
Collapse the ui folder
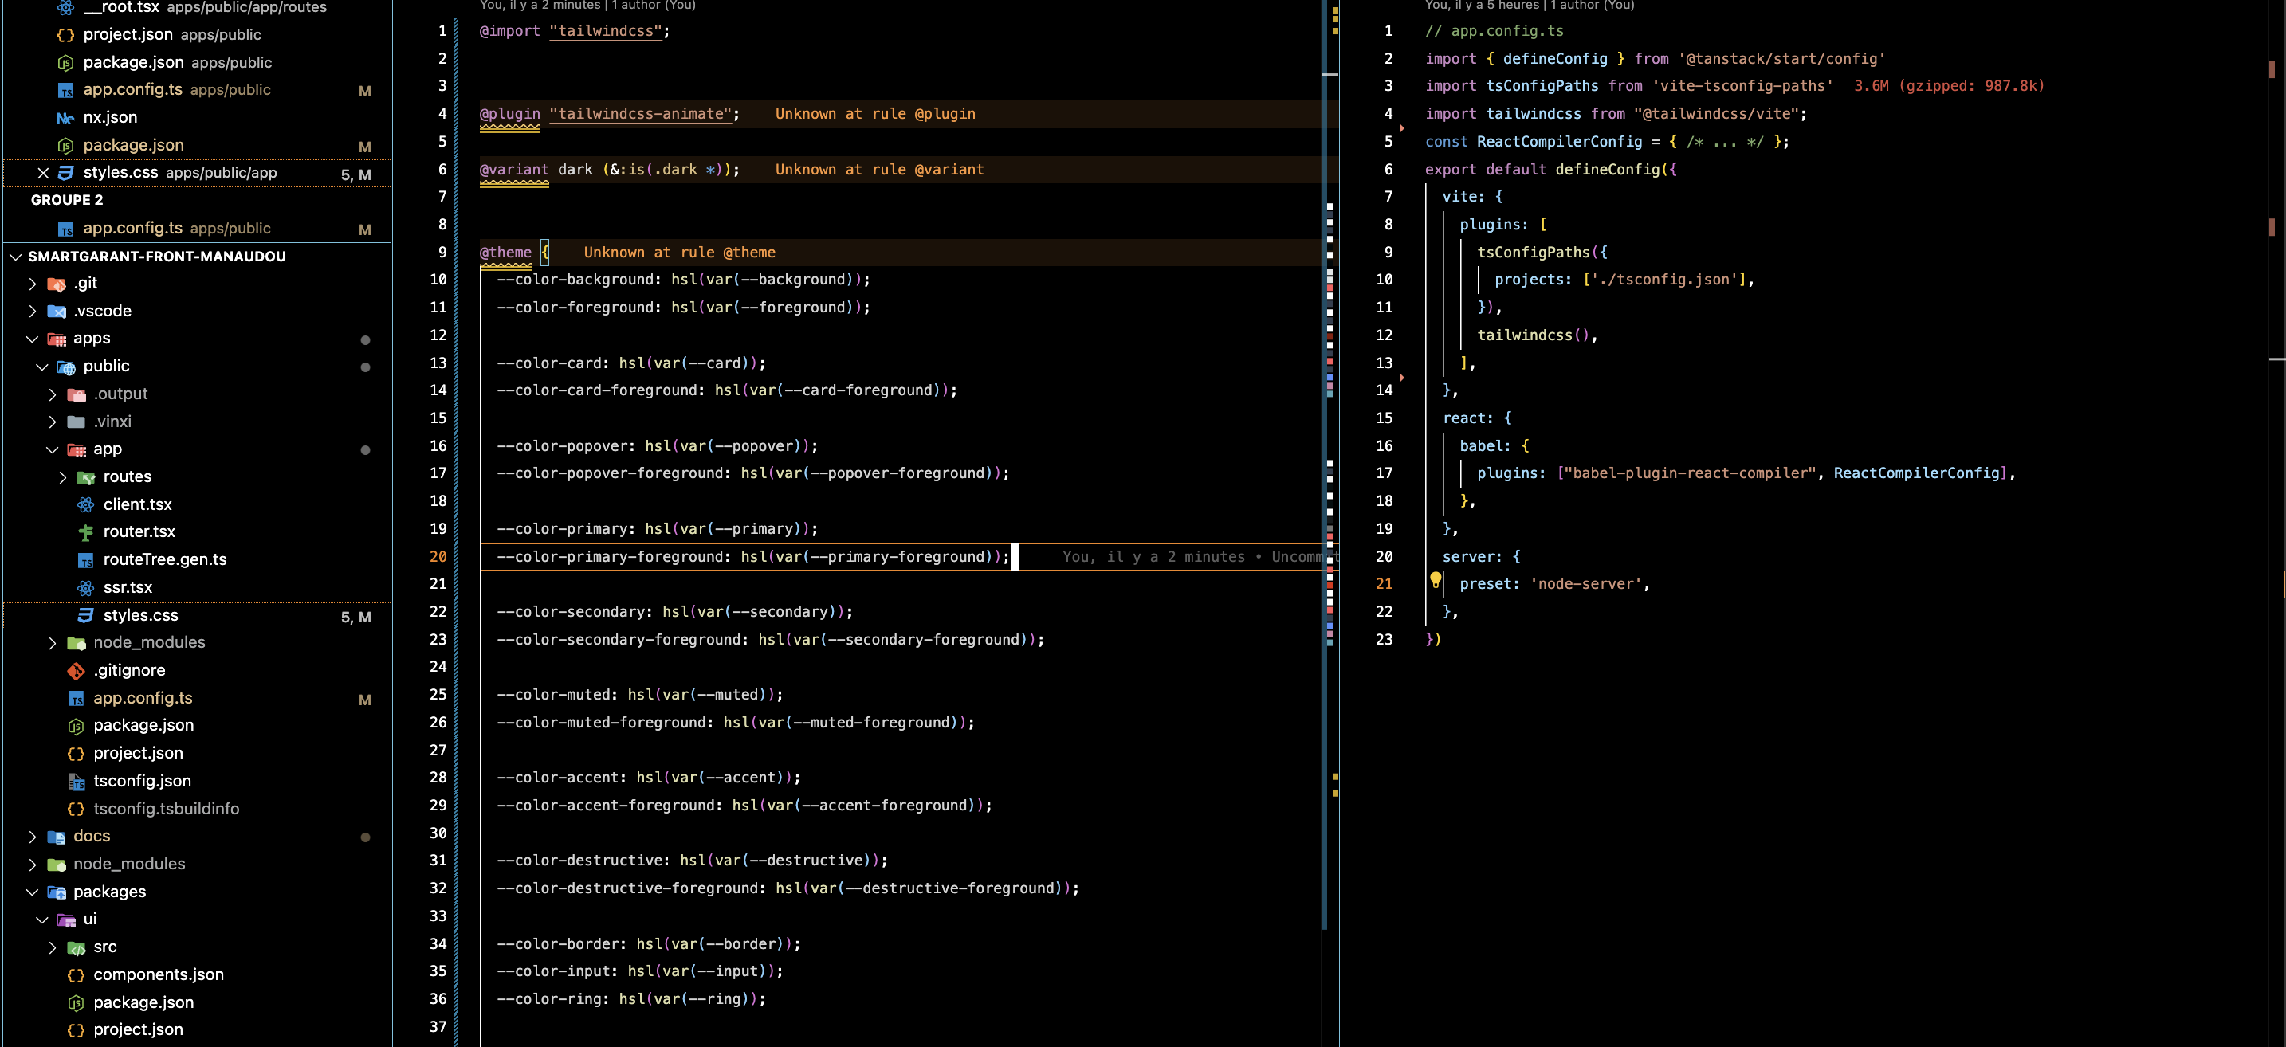41,920
